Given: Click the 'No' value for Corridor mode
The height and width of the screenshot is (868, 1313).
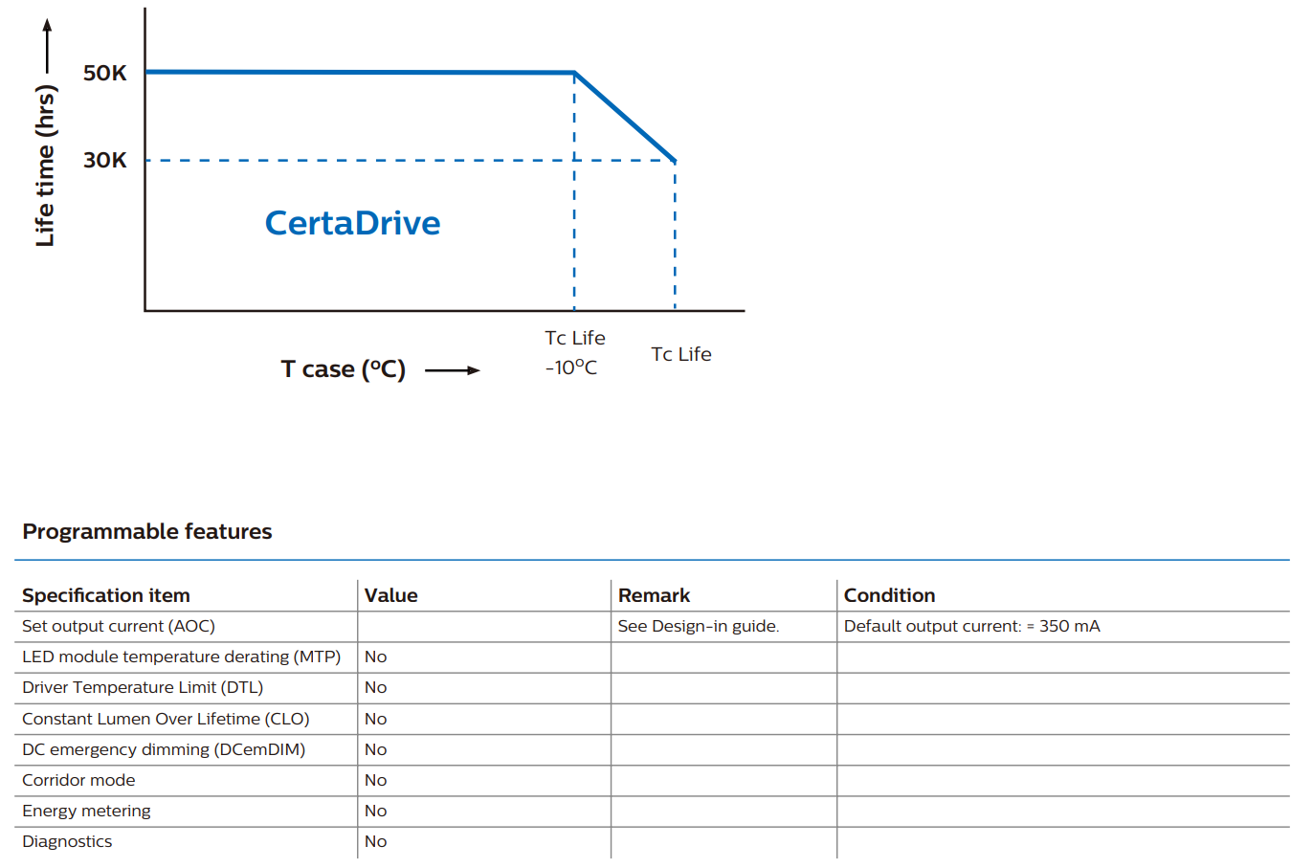Looking at the screenshot, I should pos(376,780).
